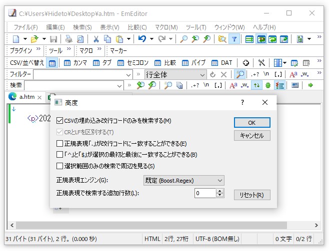Click the Cut scissors icon
The height and width of the screenshot is (251, 329).
[x=96, y=39]
